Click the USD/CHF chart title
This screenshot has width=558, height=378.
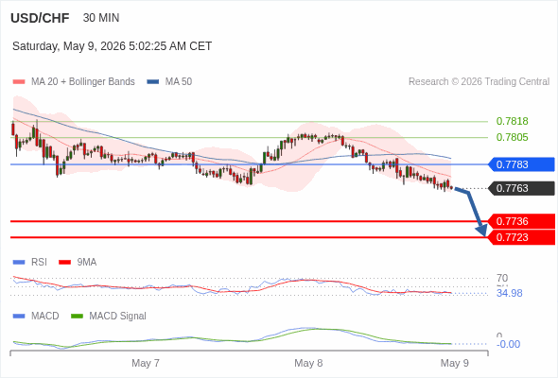click(40, 18)
